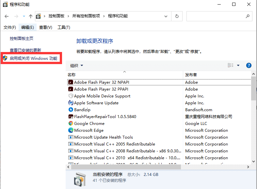Expand breadcrumb chevron after 所有控制面板项

pyautogui.click(x=104, y=16)
